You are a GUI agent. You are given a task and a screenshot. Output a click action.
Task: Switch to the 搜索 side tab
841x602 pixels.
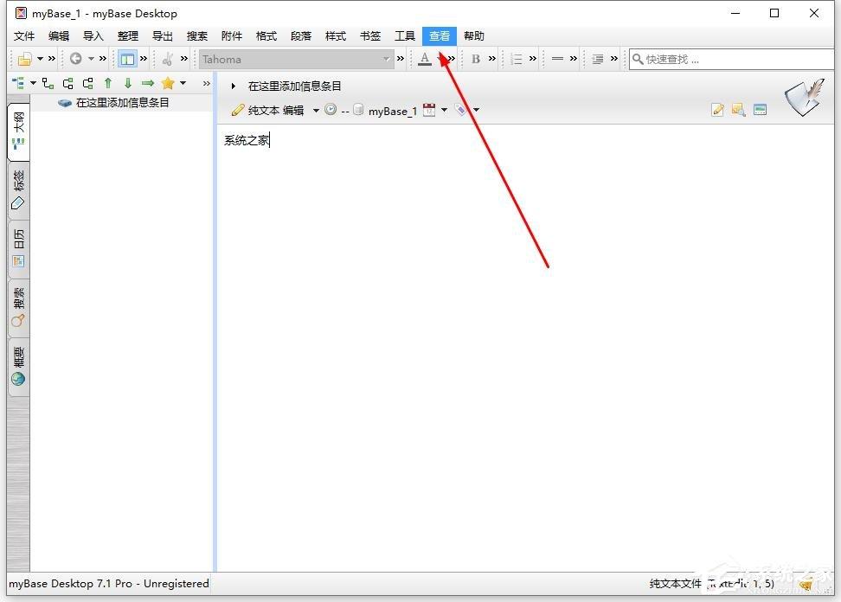point(18,308)
